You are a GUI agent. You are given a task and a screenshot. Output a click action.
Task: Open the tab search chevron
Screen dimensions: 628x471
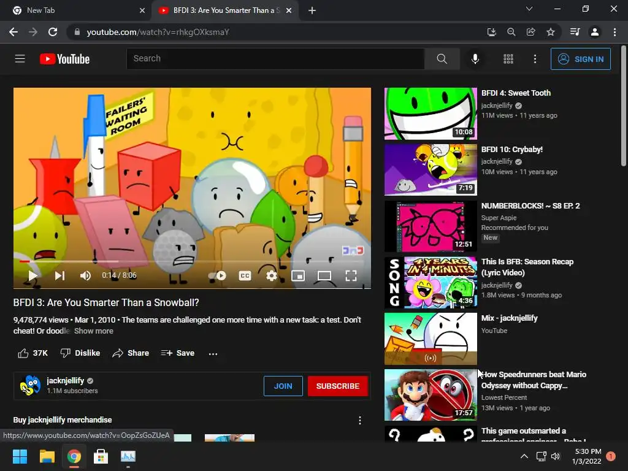click(x=529, y=9)
